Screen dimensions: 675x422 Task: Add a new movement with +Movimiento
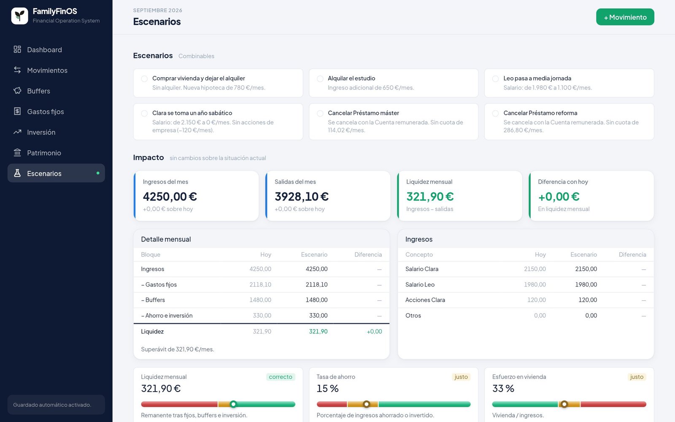(x=625, y=17)
